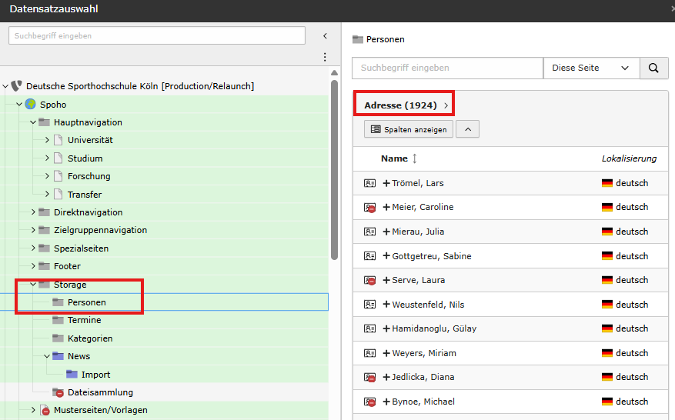Collapse the Storage folder node
The image size is (675, 420).
pyautogui.click(x=33, y=285)
